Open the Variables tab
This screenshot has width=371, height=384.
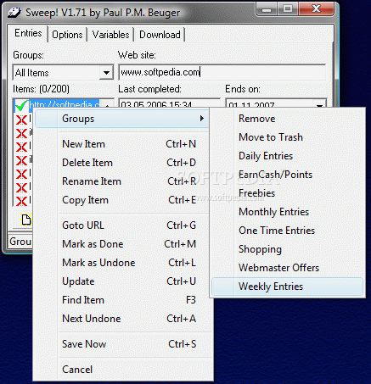tap(110, 35)
